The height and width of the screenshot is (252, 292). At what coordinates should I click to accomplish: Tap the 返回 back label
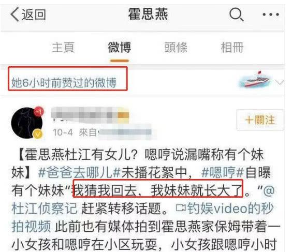pyautogui.click(x=34, y=14)
